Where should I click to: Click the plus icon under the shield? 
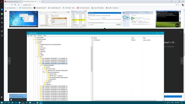(x=6, y=16)
